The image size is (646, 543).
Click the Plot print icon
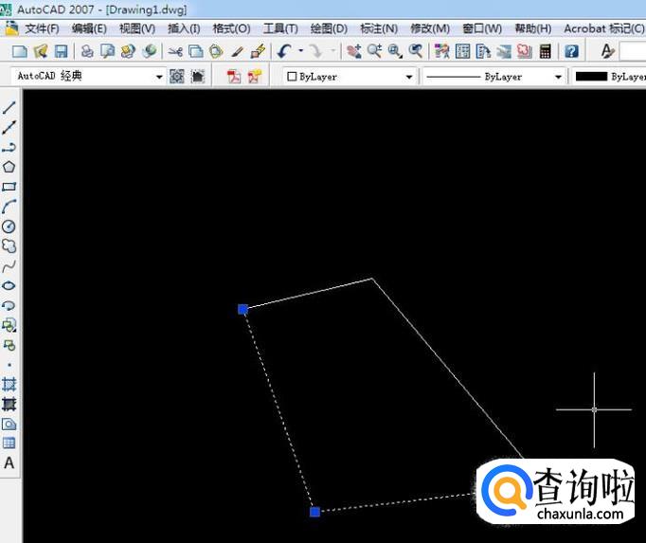click(87, 51)
